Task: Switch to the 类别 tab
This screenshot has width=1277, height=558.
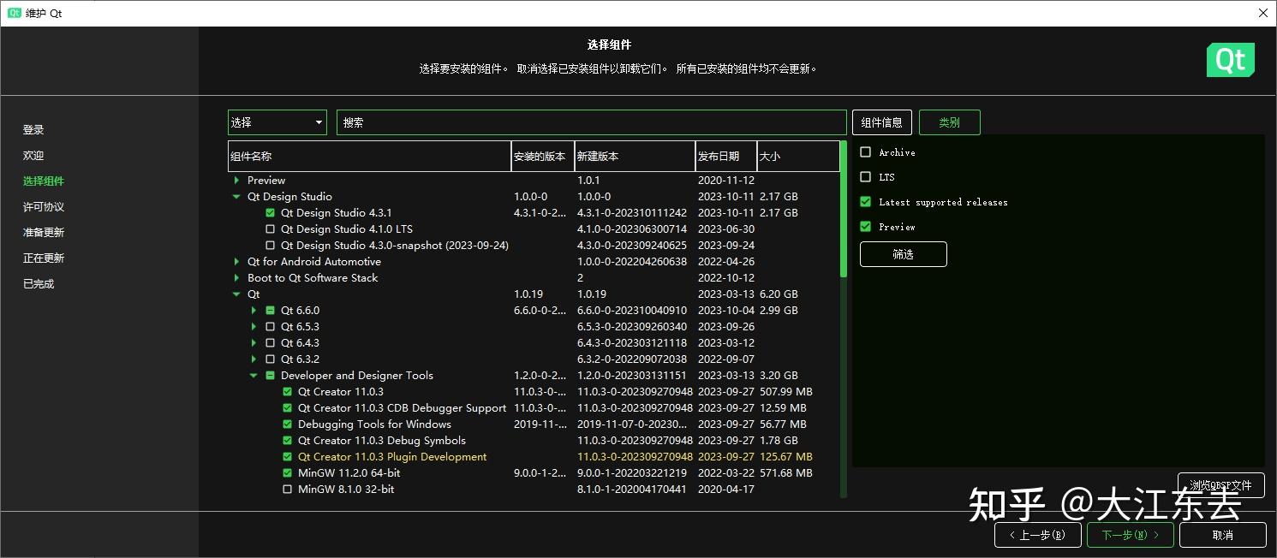Action: click(x=949, y=122)
